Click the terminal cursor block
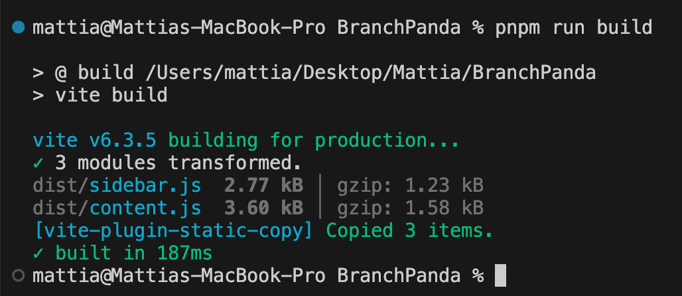The width and height of the screenshot is (682, 296). (x=501, y=275)
